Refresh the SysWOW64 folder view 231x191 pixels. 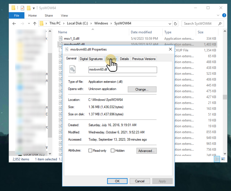(175, 24)
